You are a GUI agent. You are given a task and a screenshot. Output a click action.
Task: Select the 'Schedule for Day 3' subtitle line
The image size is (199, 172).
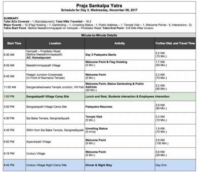pos(99,10)
